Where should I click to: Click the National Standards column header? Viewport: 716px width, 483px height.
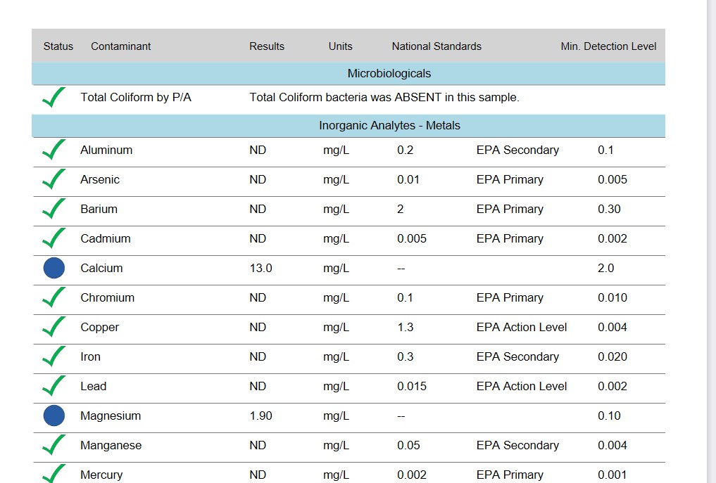(436, 46)
